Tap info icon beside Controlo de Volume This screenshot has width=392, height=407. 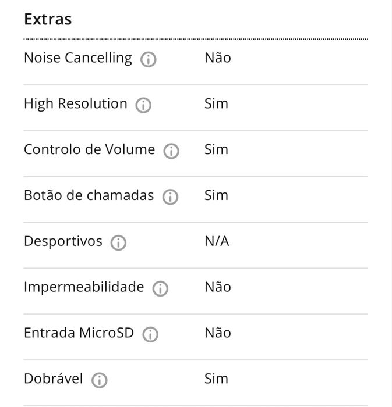click(x=171, y=151)
